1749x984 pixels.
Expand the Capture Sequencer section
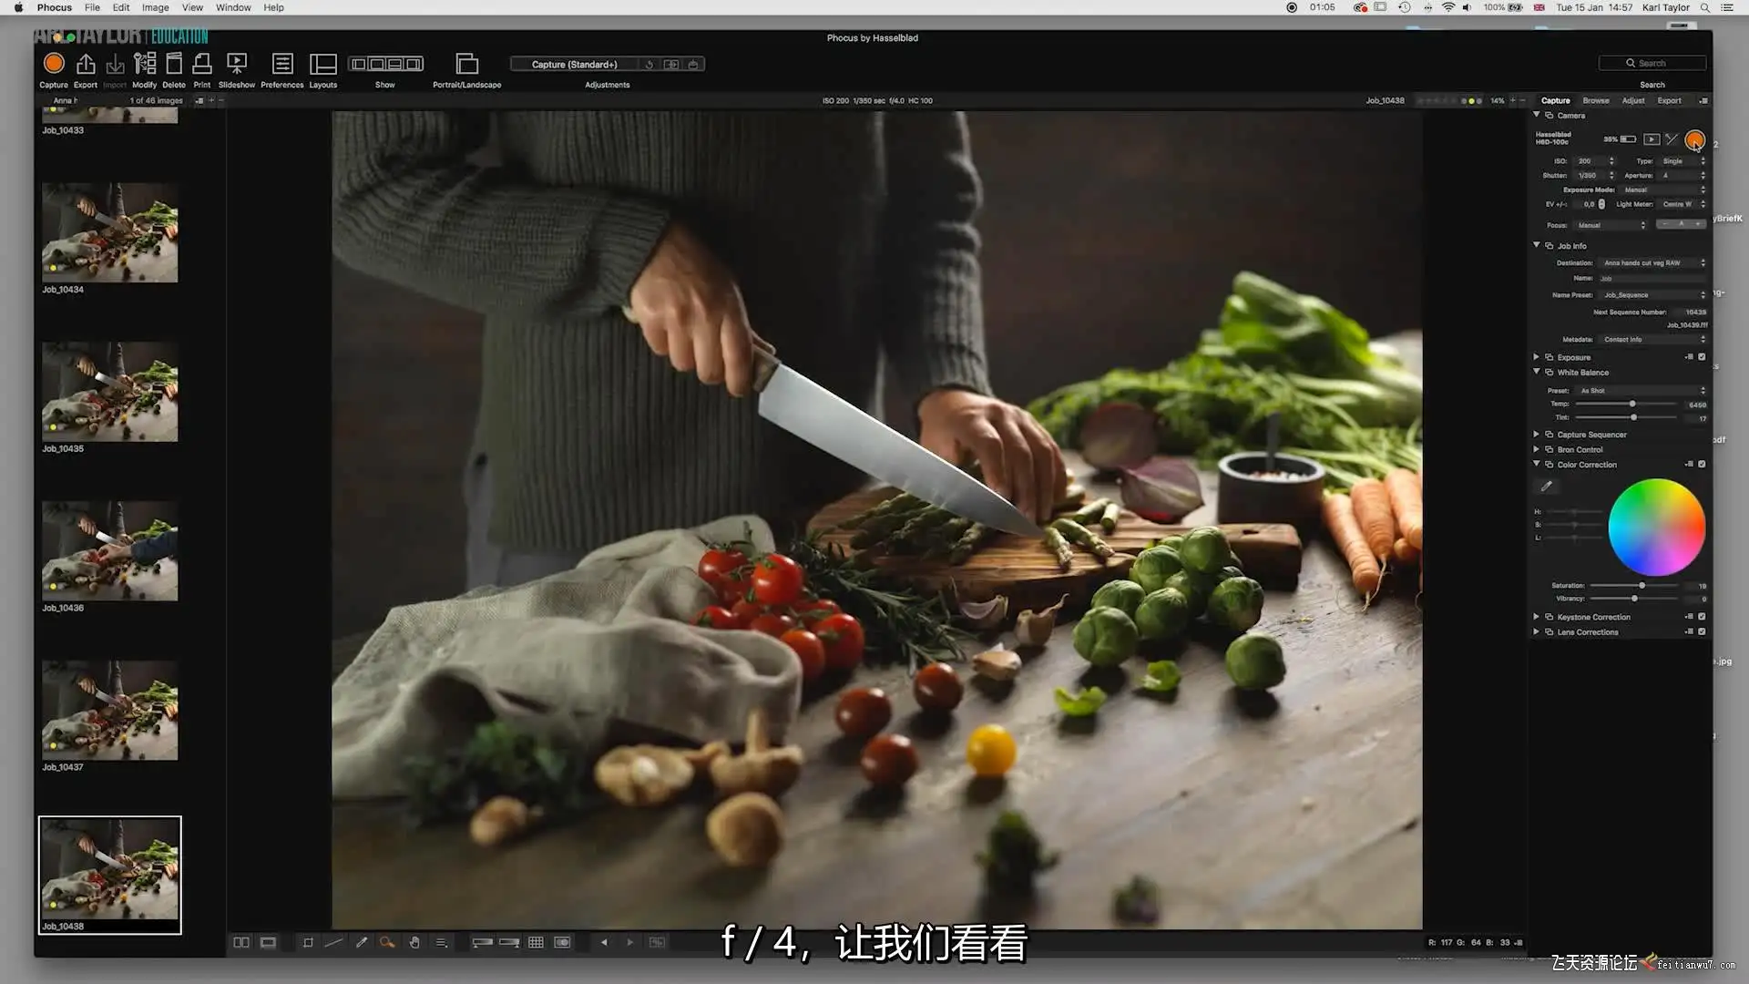[1537, 435]
